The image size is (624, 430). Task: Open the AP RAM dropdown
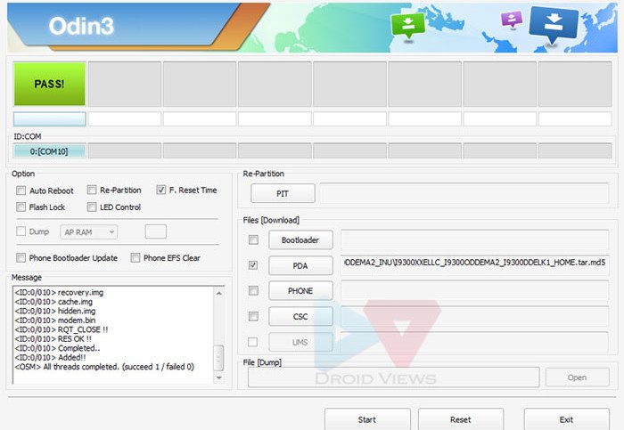(89, 232)
